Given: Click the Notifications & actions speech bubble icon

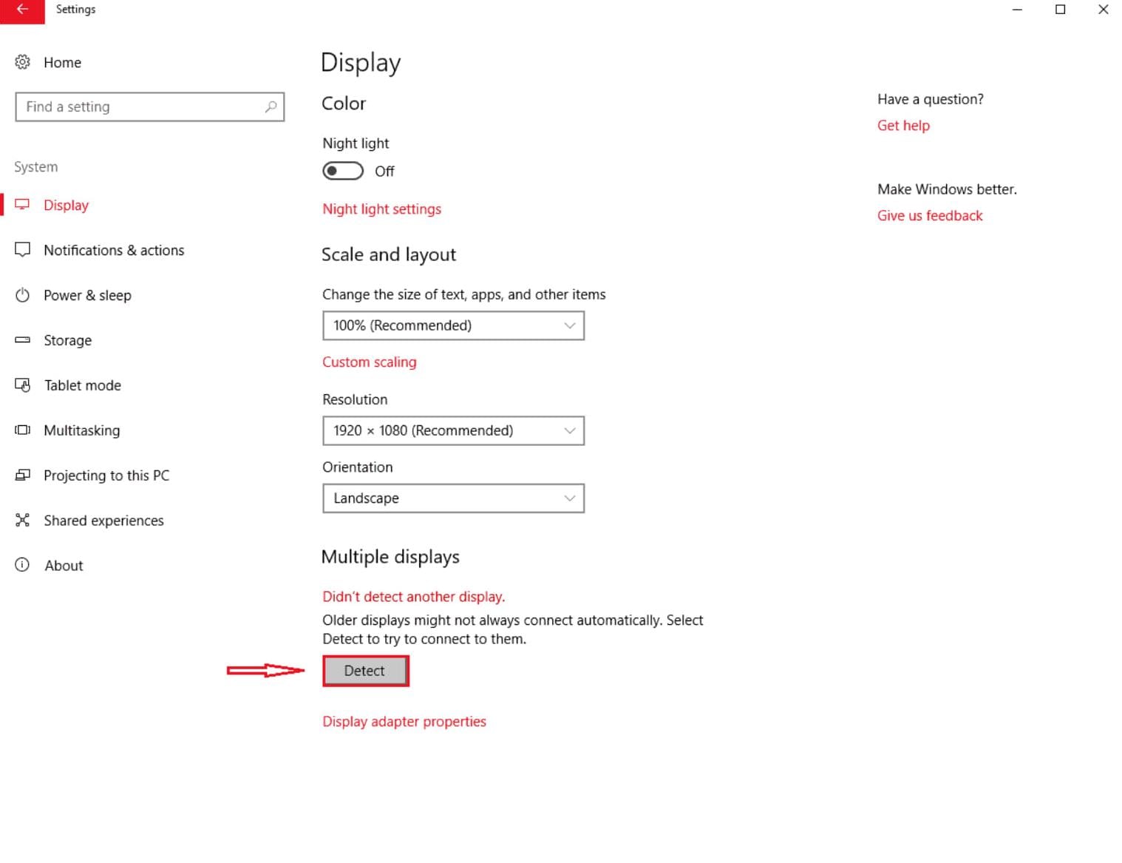Looking at the screenshot, I should pos(23,250).
